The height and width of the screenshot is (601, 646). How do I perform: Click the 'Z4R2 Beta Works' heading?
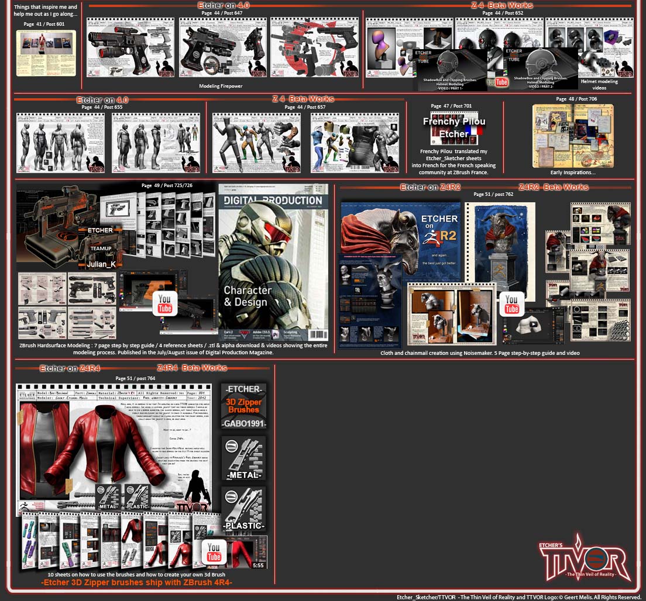(554, 187)
